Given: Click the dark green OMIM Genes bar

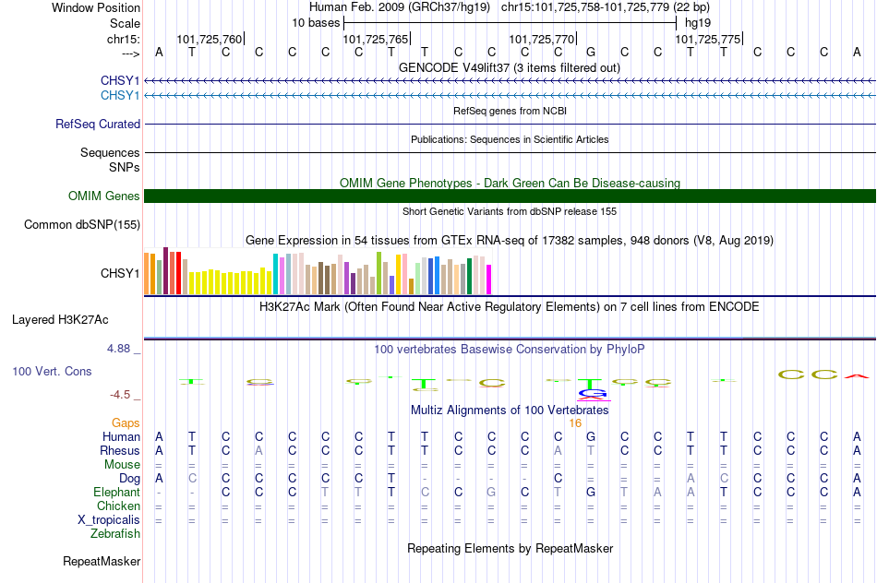Looking at the screenshot, I should (x=511, y=196).
